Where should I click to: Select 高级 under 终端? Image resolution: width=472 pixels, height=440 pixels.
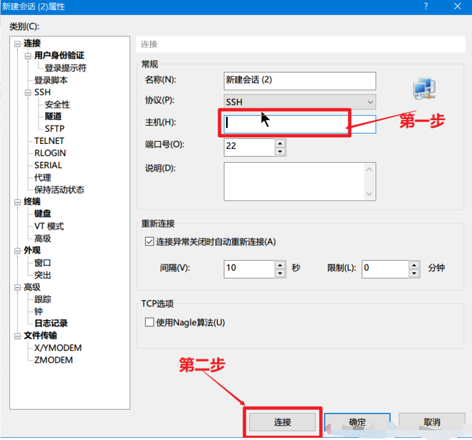click(x=42, y=238)
